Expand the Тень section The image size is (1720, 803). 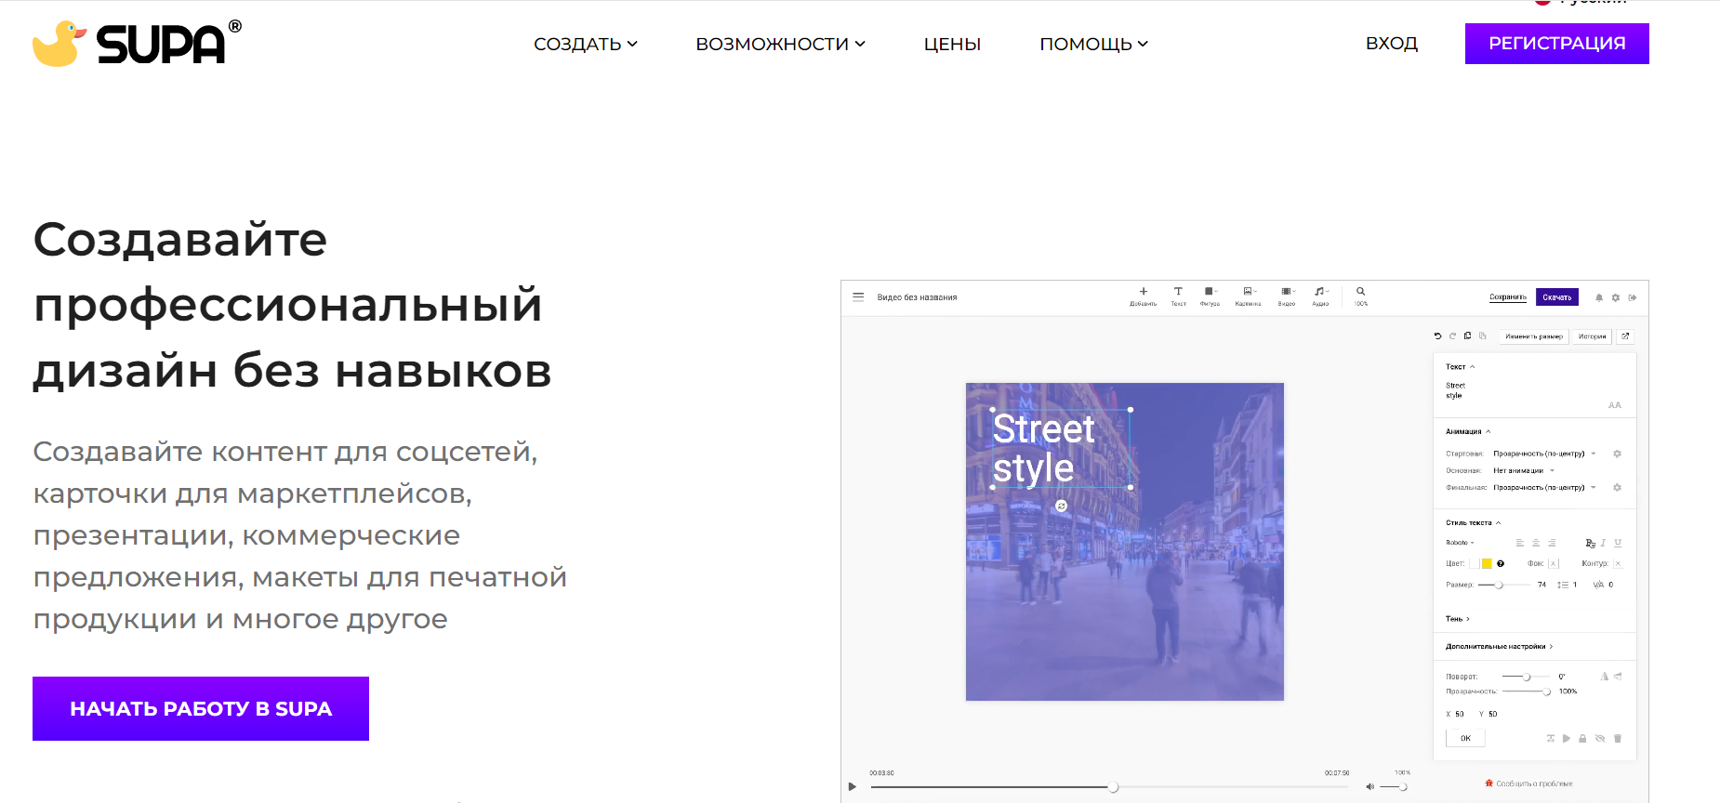click(1458, 619)
